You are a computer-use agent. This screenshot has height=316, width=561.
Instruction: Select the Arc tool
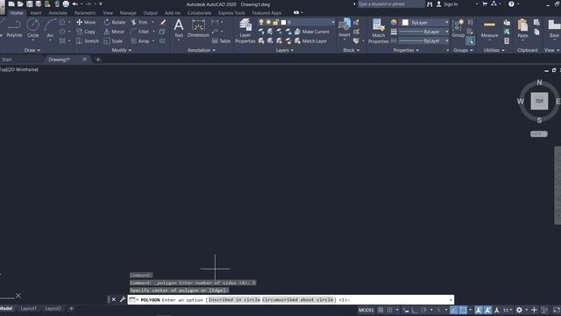50,28
